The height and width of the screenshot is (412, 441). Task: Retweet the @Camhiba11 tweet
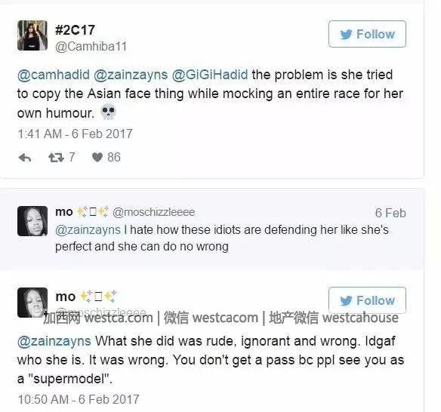pos(56,158)
